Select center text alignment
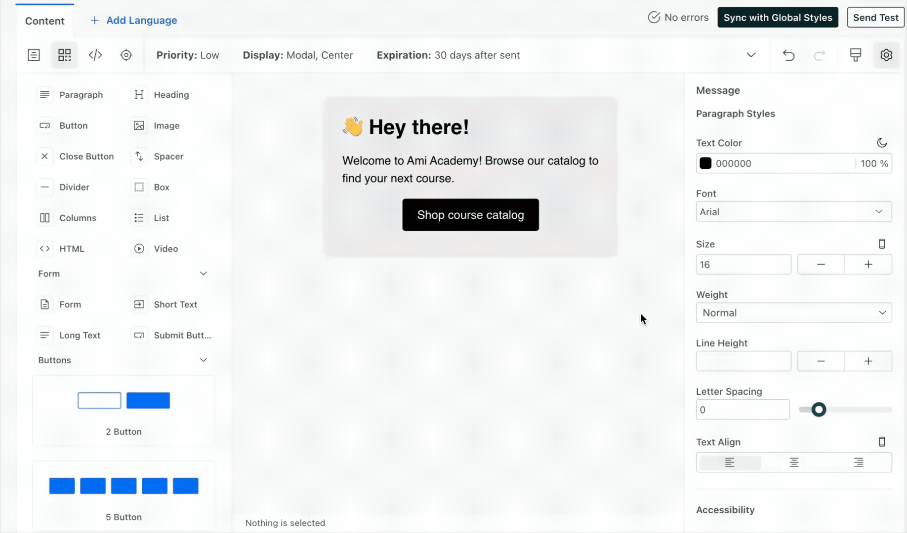 coord(794,462)
